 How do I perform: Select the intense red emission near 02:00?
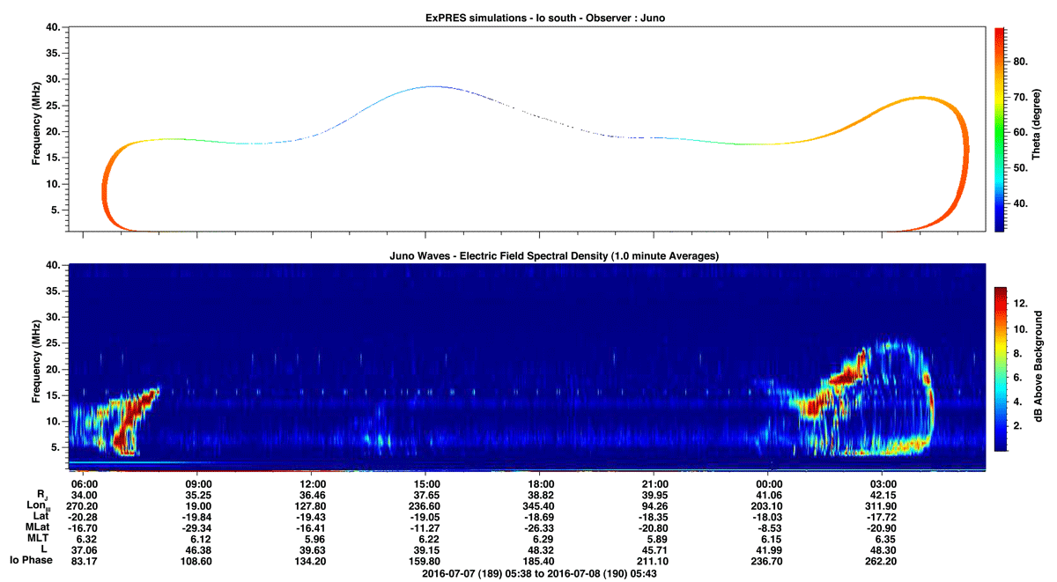click(x=846, y=379)
